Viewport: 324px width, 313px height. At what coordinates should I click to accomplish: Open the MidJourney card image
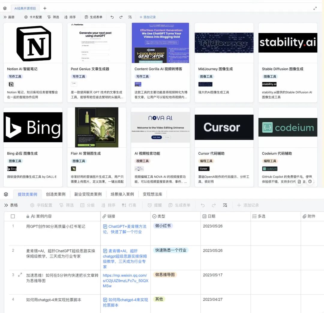tap(224, 43)
